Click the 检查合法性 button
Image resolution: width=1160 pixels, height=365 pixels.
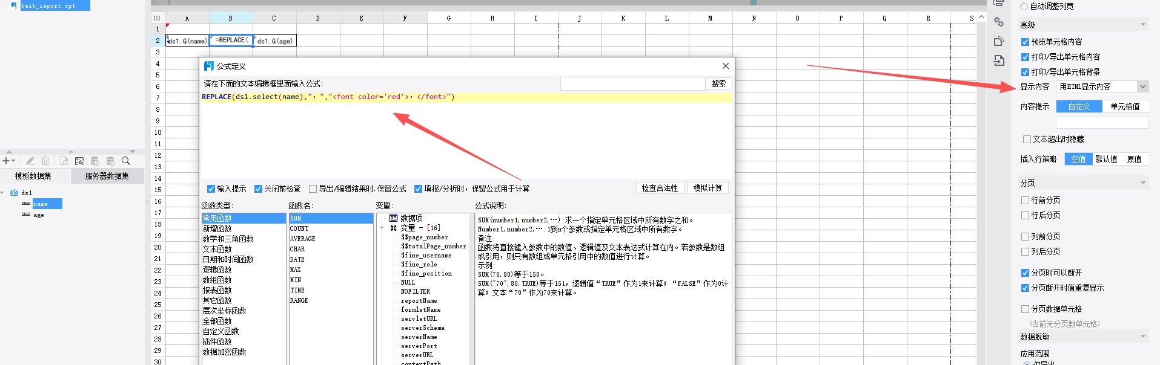[x=660, y=189]
